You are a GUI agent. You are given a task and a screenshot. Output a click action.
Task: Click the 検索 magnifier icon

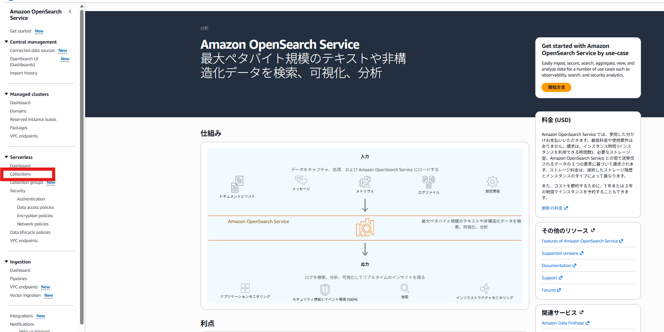tap(405, 288)
